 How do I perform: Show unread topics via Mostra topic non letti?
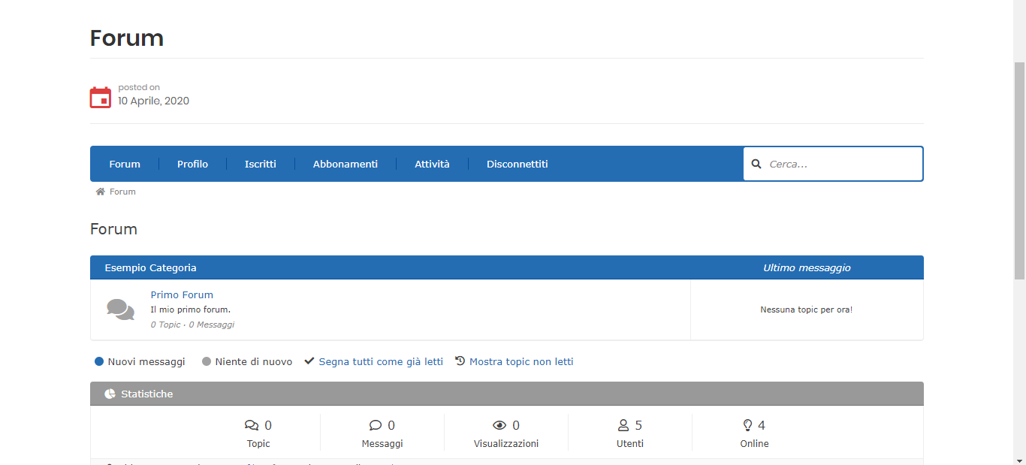click(521, 362)
